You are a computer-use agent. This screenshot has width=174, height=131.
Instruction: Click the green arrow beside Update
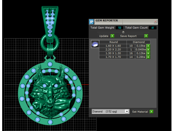pyautogui.click(x=112, y=36)
